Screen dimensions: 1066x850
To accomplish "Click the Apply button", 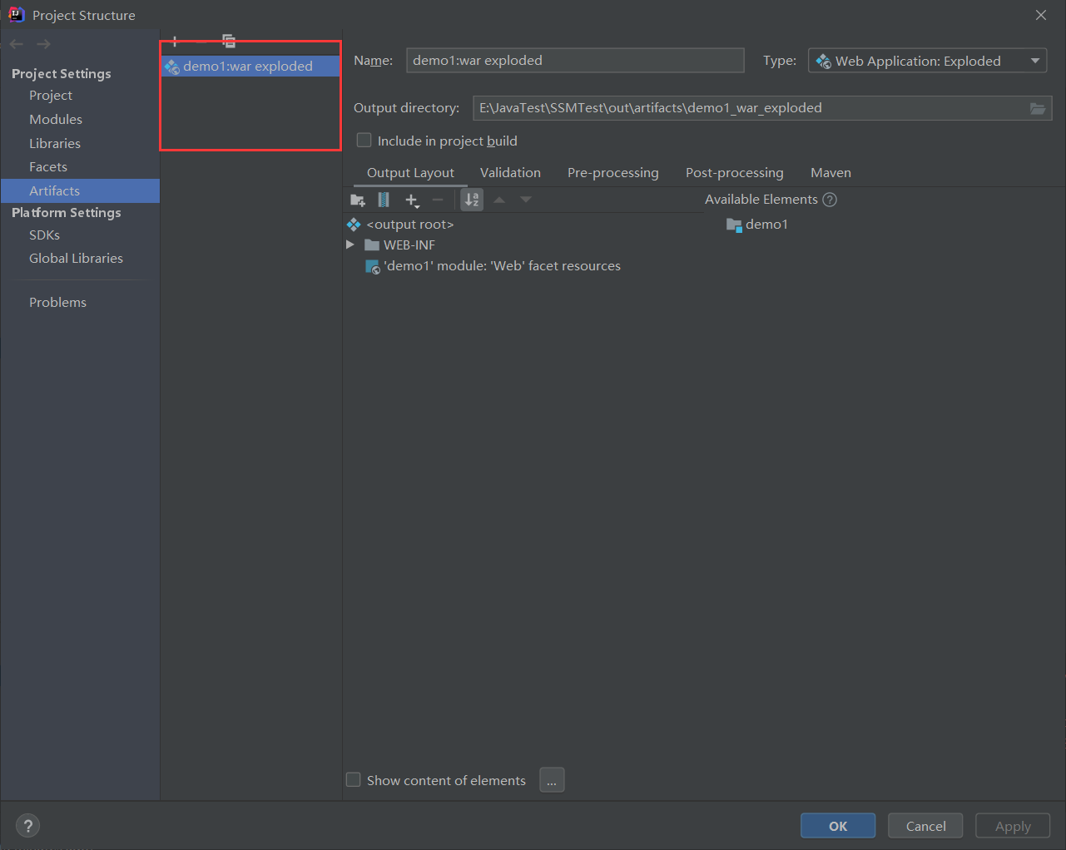I will click(1013, 826).
